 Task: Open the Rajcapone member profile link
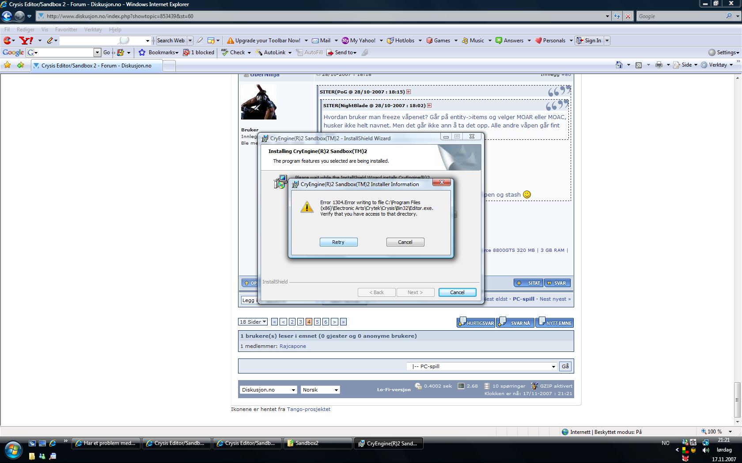tap(292, 346)
